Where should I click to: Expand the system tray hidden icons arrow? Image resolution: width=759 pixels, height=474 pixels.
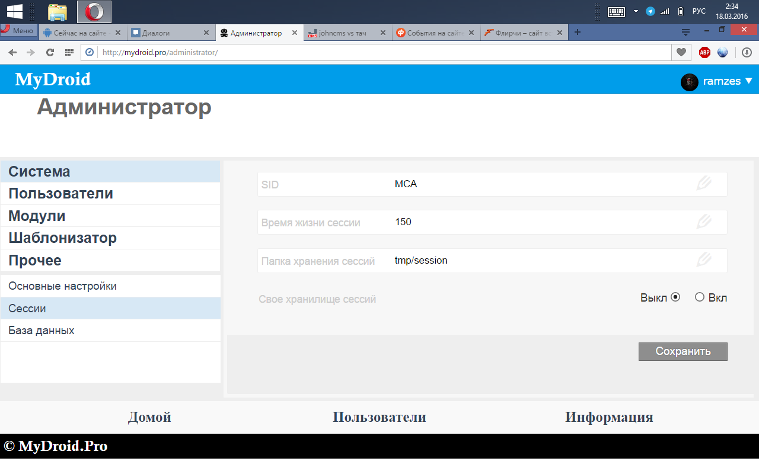point(636,11)
